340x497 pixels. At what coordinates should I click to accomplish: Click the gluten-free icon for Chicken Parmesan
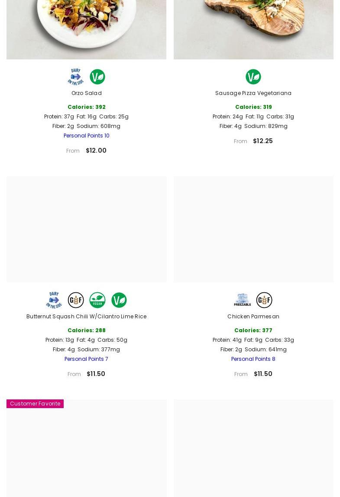264,300
